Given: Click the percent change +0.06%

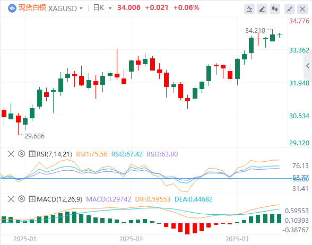Looking at the screenshot, I should pos(186,8).
